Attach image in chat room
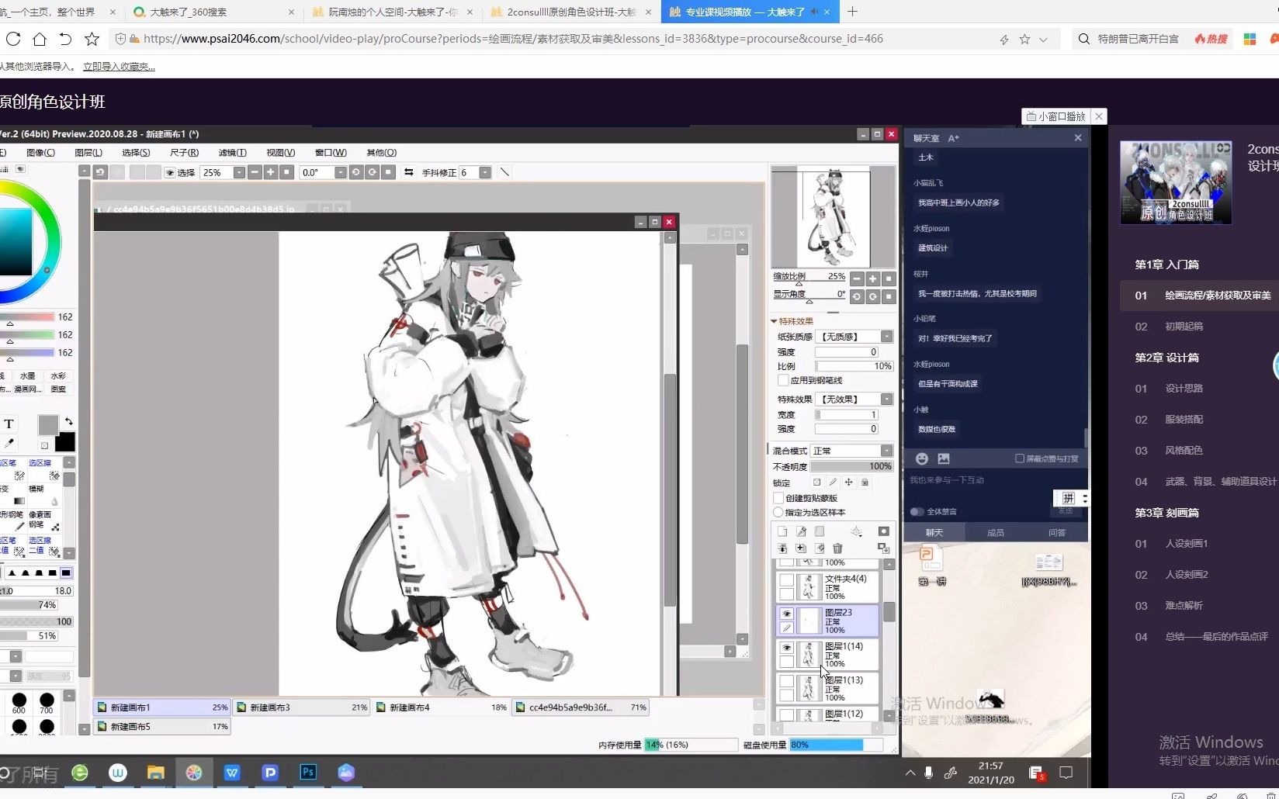The height and width of the screenshot is (799, 1279). coord(944,458)
